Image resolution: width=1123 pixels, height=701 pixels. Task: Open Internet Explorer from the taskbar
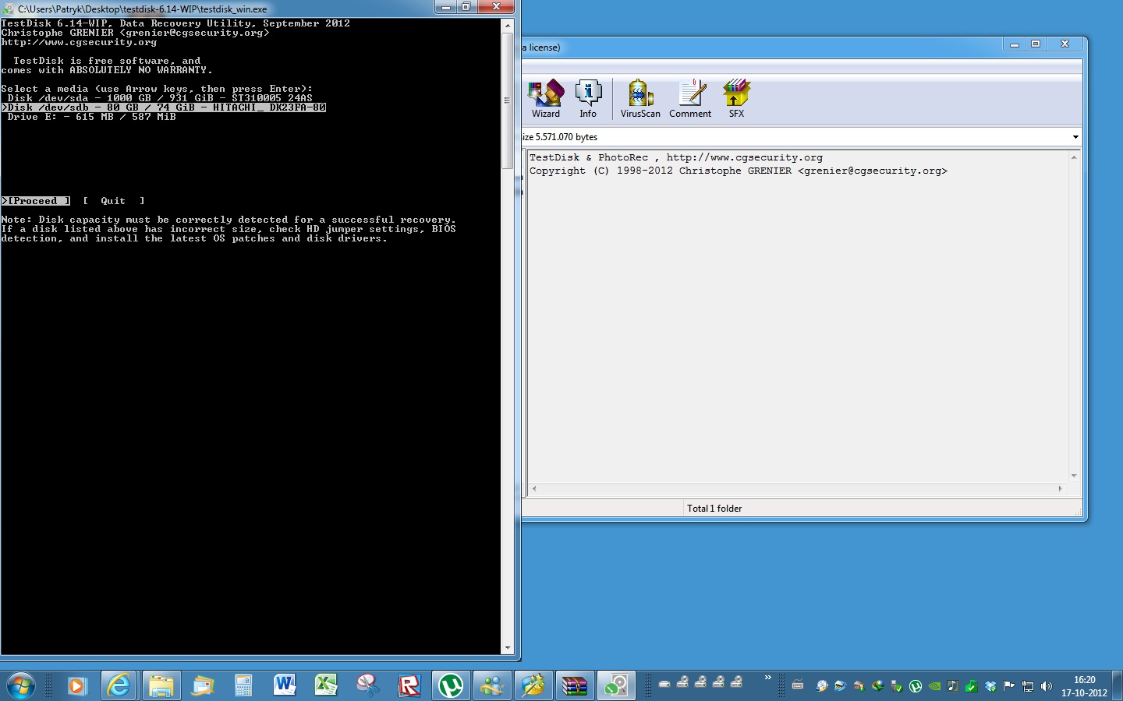point(119,685)
